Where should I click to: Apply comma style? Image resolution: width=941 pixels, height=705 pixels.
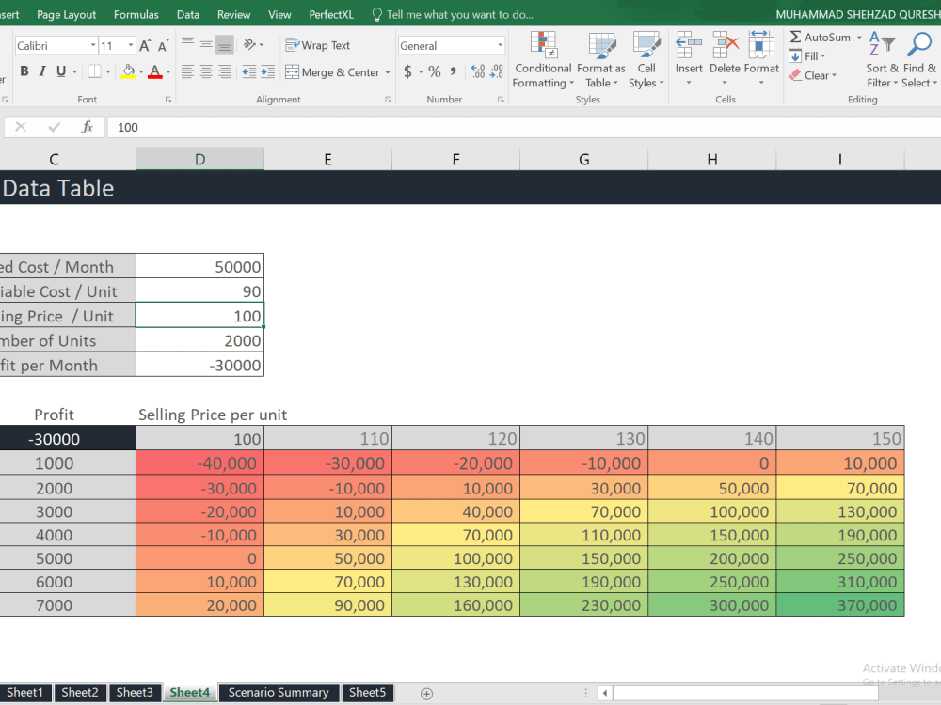pyautogui.click(x=454, y=72)
